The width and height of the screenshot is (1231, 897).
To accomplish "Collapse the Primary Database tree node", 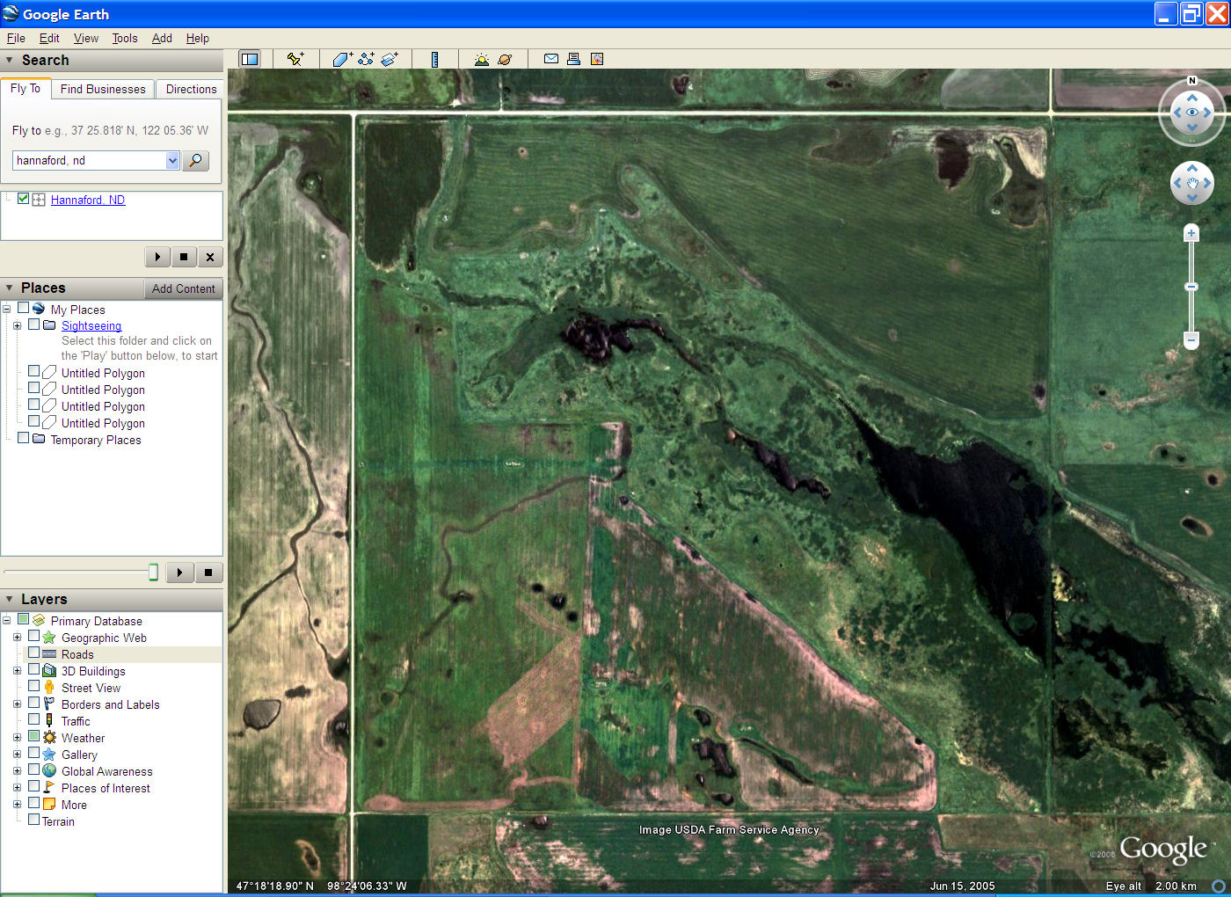I will click(x=6, y=621).
